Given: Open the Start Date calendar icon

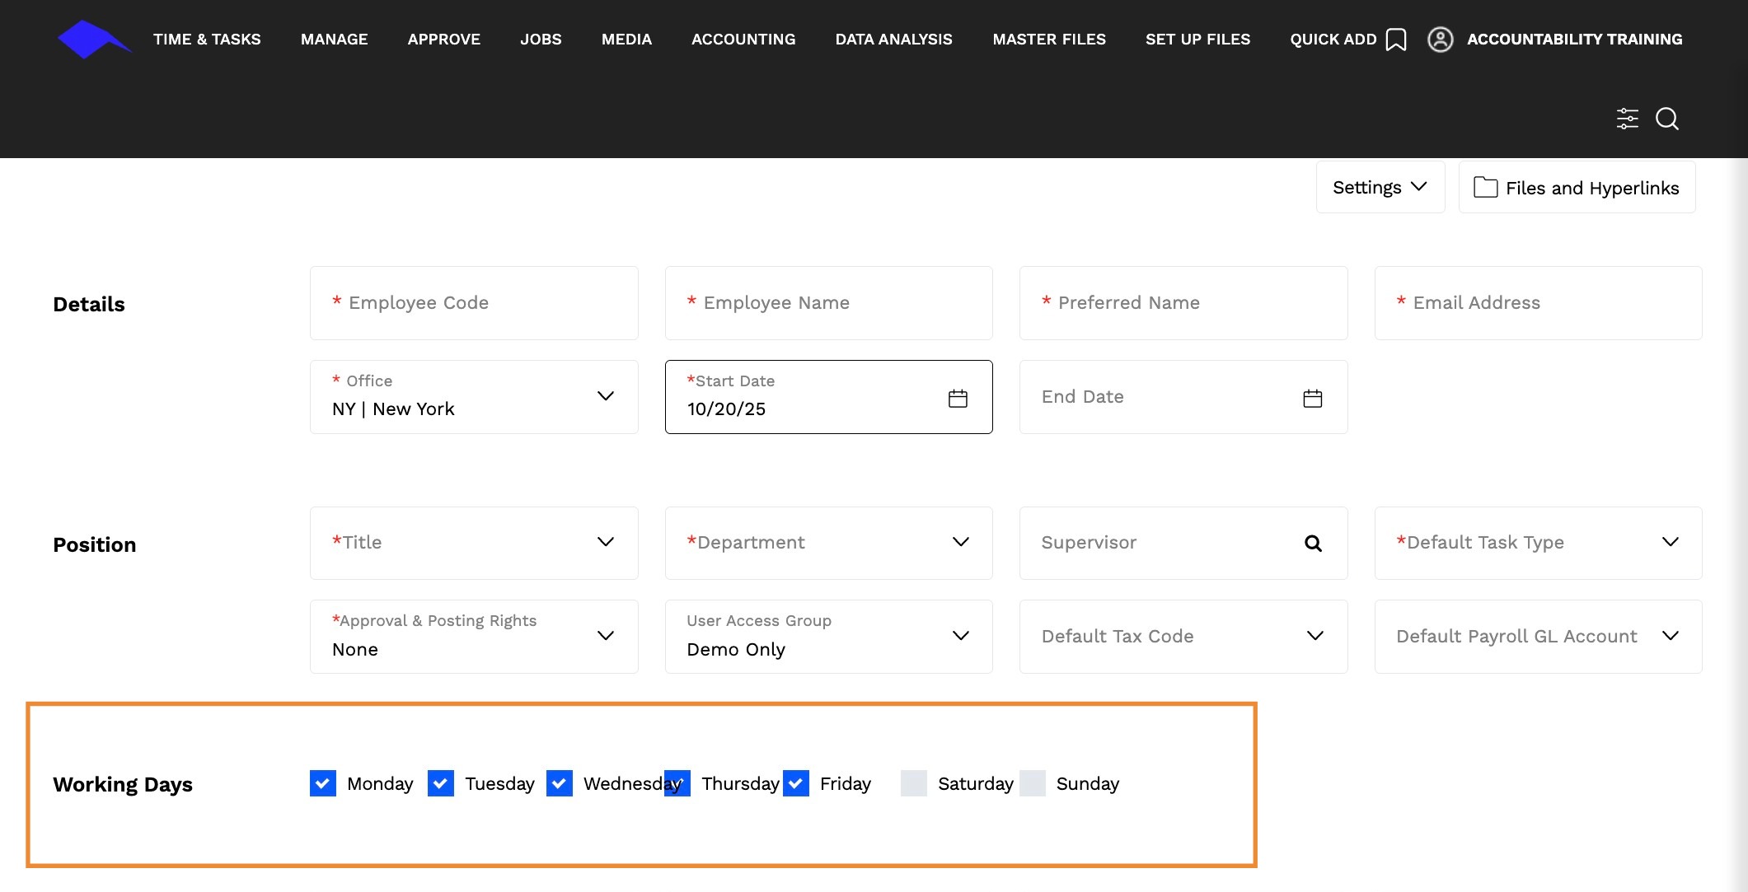Looking at the screenshot, I should (x=958, y=399).
